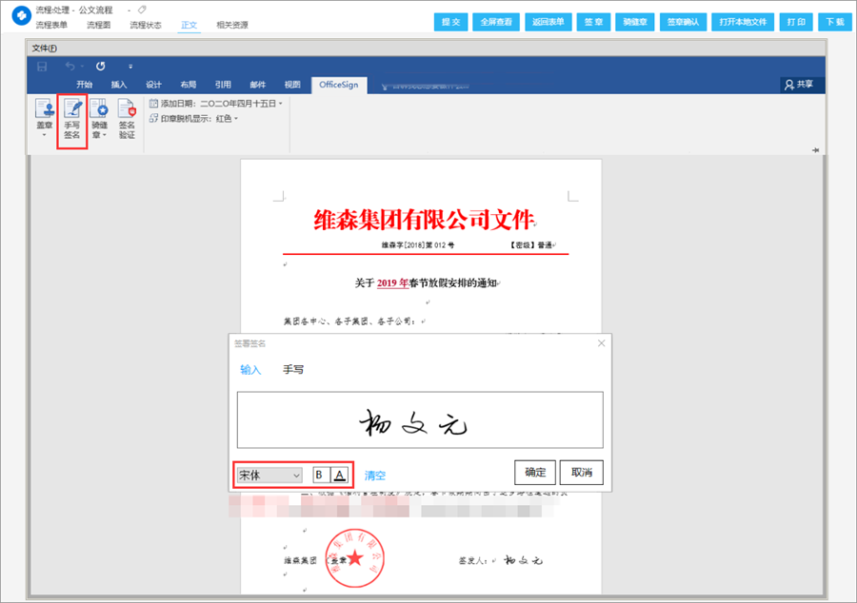Toggle bold B in signature dialog

319,475
